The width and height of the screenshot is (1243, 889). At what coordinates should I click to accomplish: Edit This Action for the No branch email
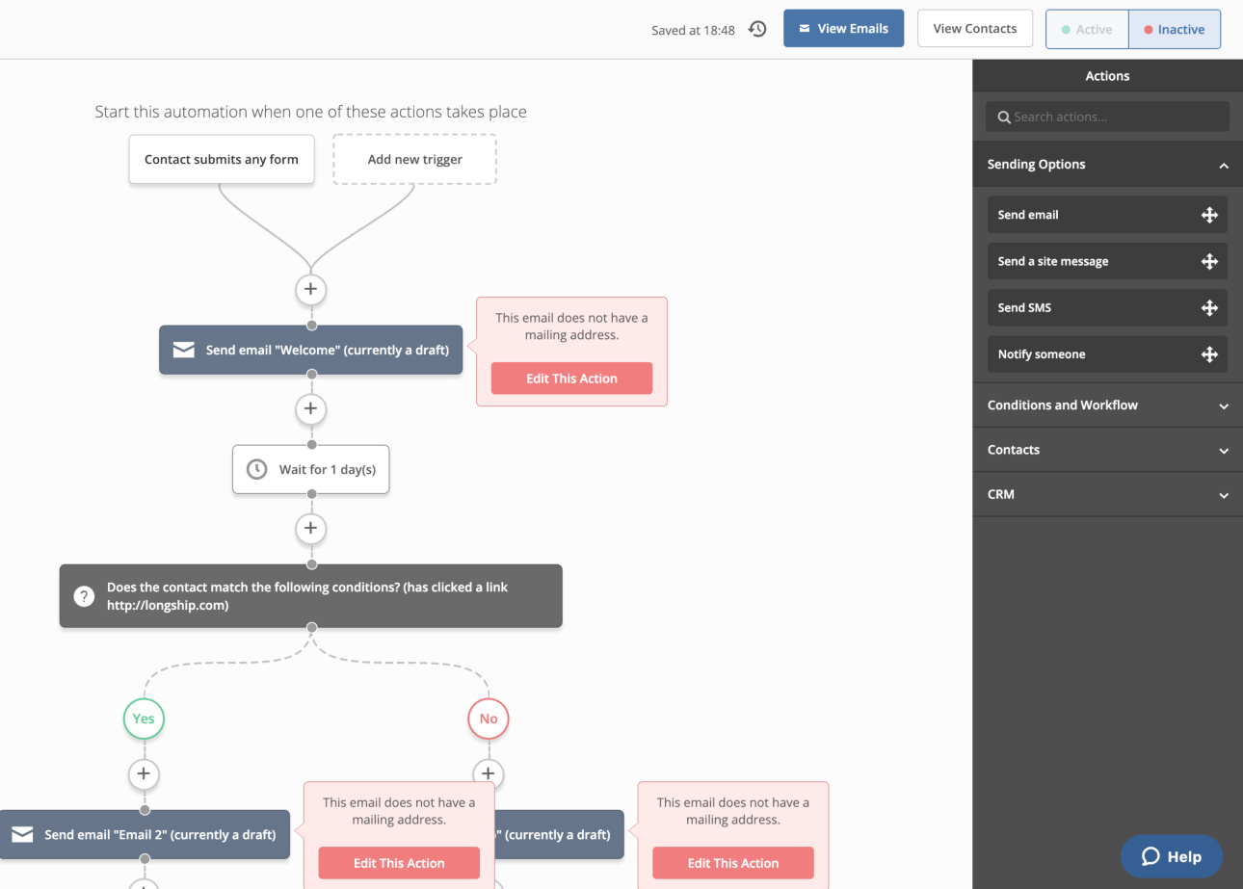point(733,863)
